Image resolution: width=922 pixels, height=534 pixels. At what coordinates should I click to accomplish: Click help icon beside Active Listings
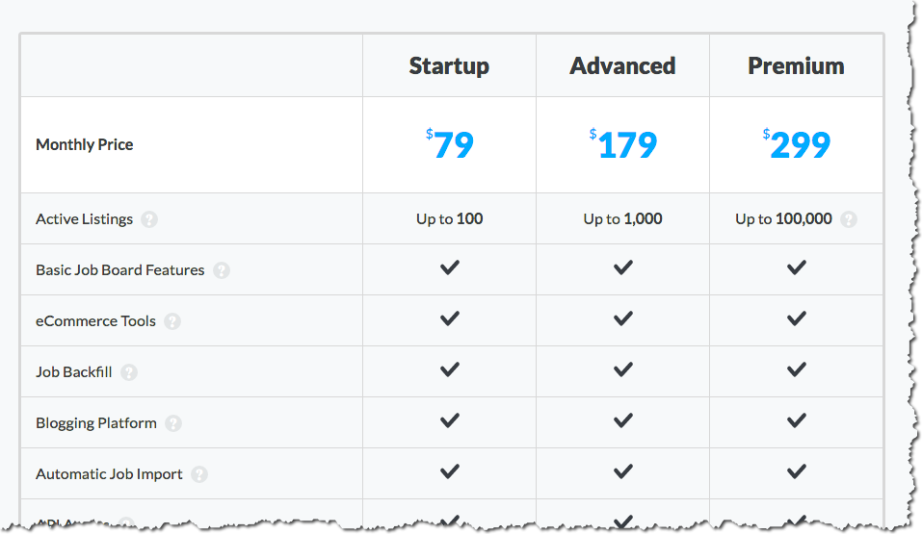(x=149, y=219)
